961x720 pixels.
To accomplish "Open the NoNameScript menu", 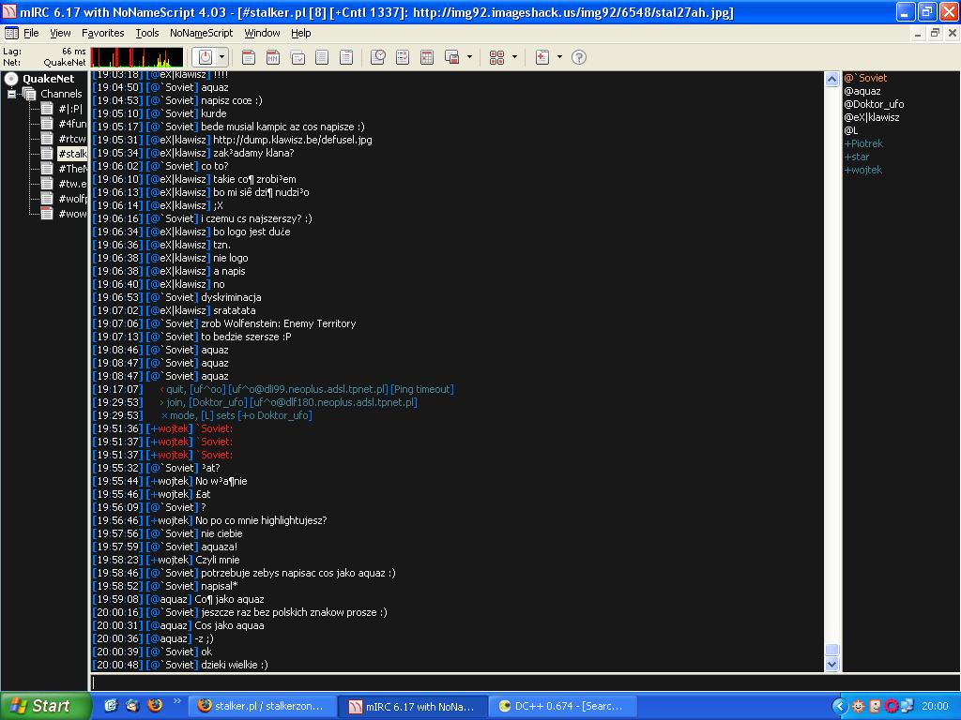I will point(201,33).
